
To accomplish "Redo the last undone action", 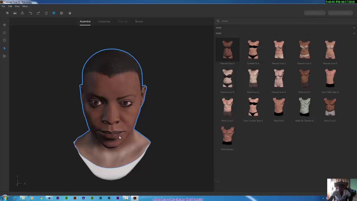I will (x=38, y=13).
